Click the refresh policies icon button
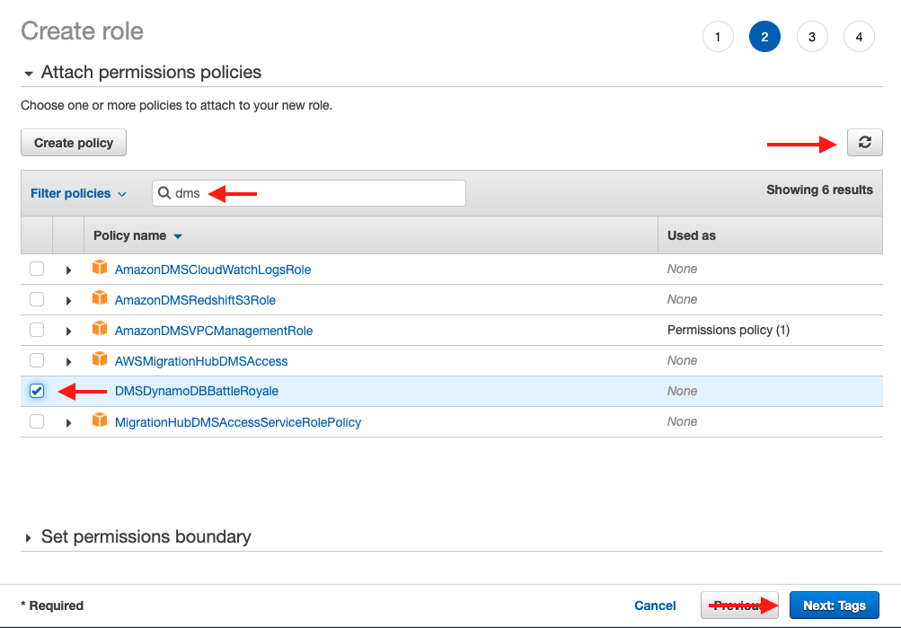 pyautogui.click(x=864, y=142)
